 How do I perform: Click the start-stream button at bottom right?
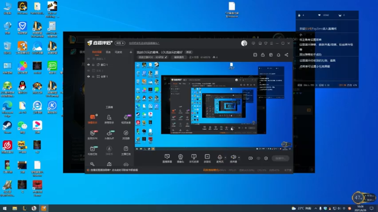click(281, 158)
